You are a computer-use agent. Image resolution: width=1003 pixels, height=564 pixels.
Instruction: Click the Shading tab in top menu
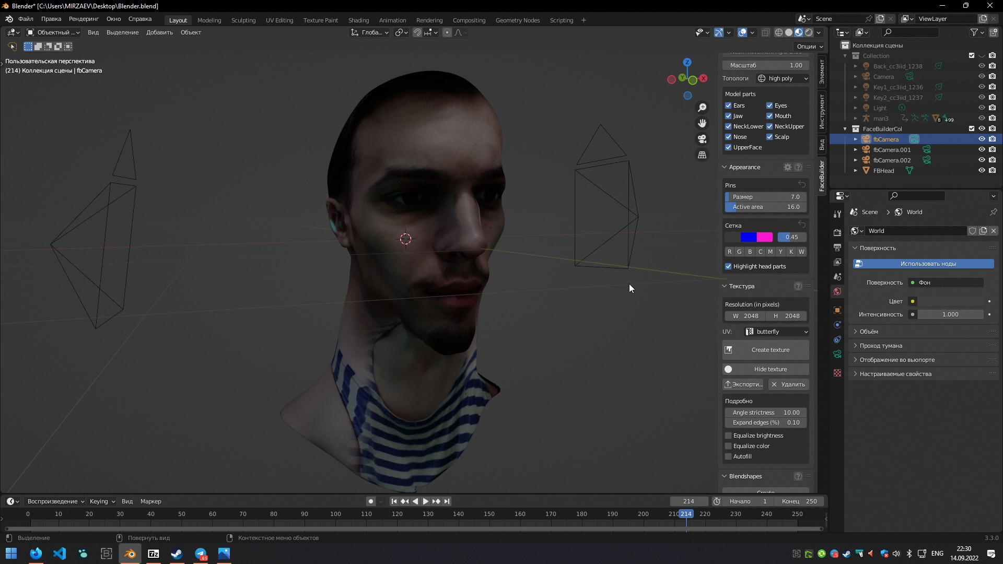click(x=358, y=19)
